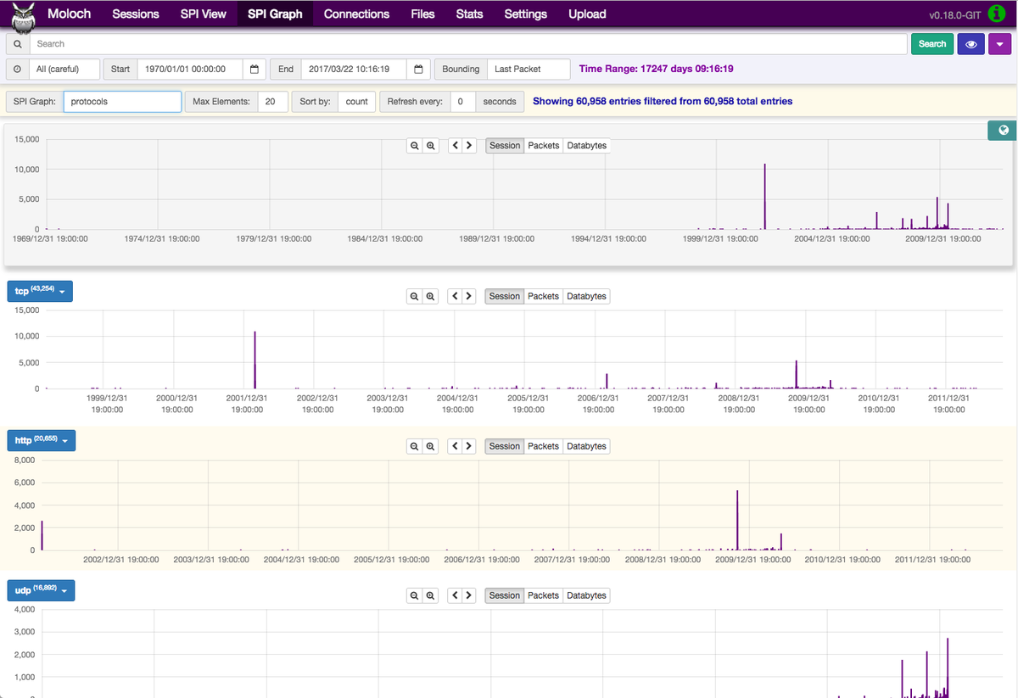This screenshot has width=1018, height=698.
Task: Expand the udp protocol dropdown
Action: (41, 589)
